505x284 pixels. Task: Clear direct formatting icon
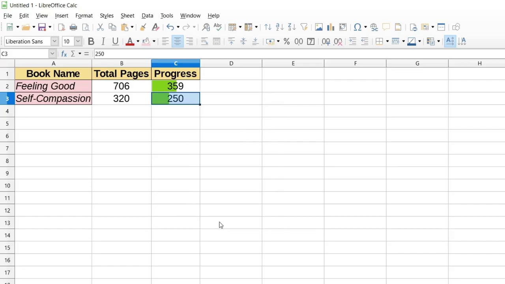pos(155,27)
